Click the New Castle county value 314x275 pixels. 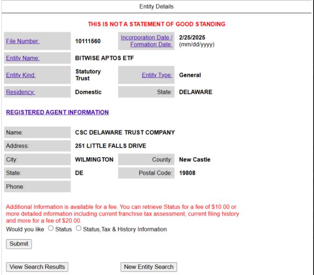pos(195,159)
